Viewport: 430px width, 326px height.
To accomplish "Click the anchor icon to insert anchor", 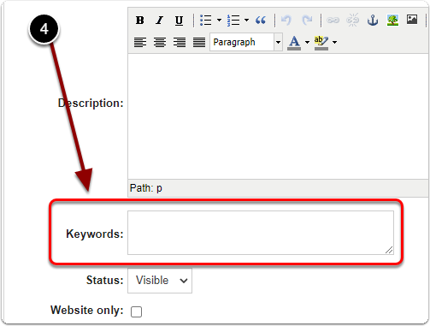I will [373, 21].
